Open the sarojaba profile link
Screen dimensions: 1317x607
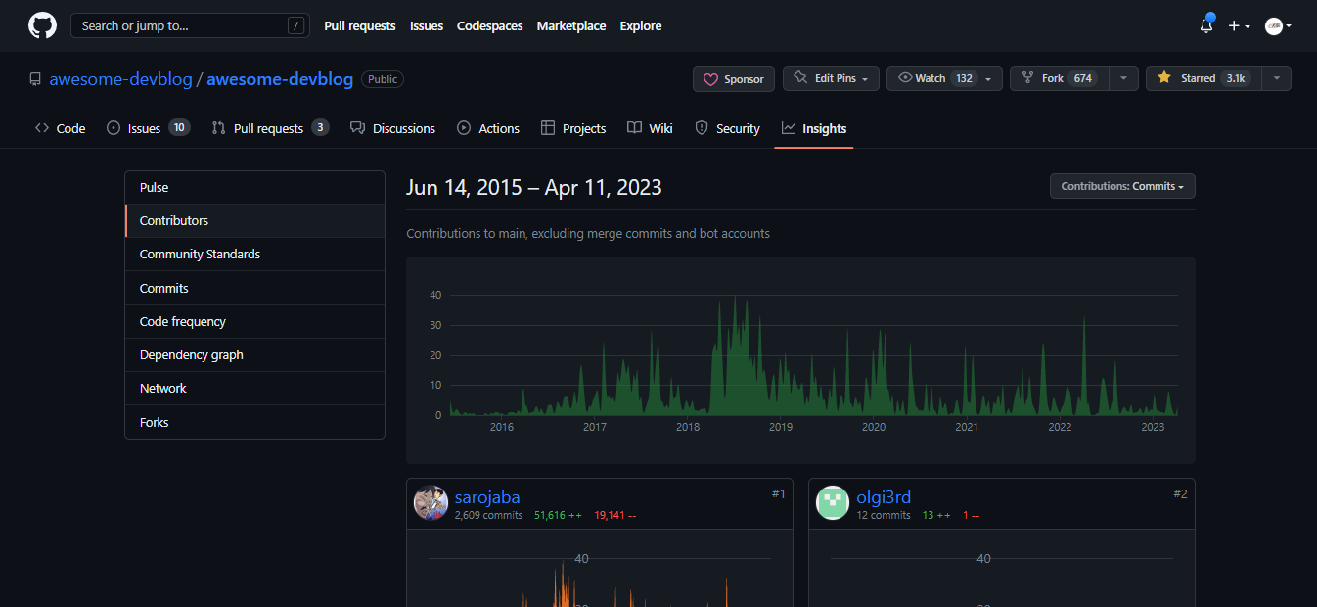(487, 497)
